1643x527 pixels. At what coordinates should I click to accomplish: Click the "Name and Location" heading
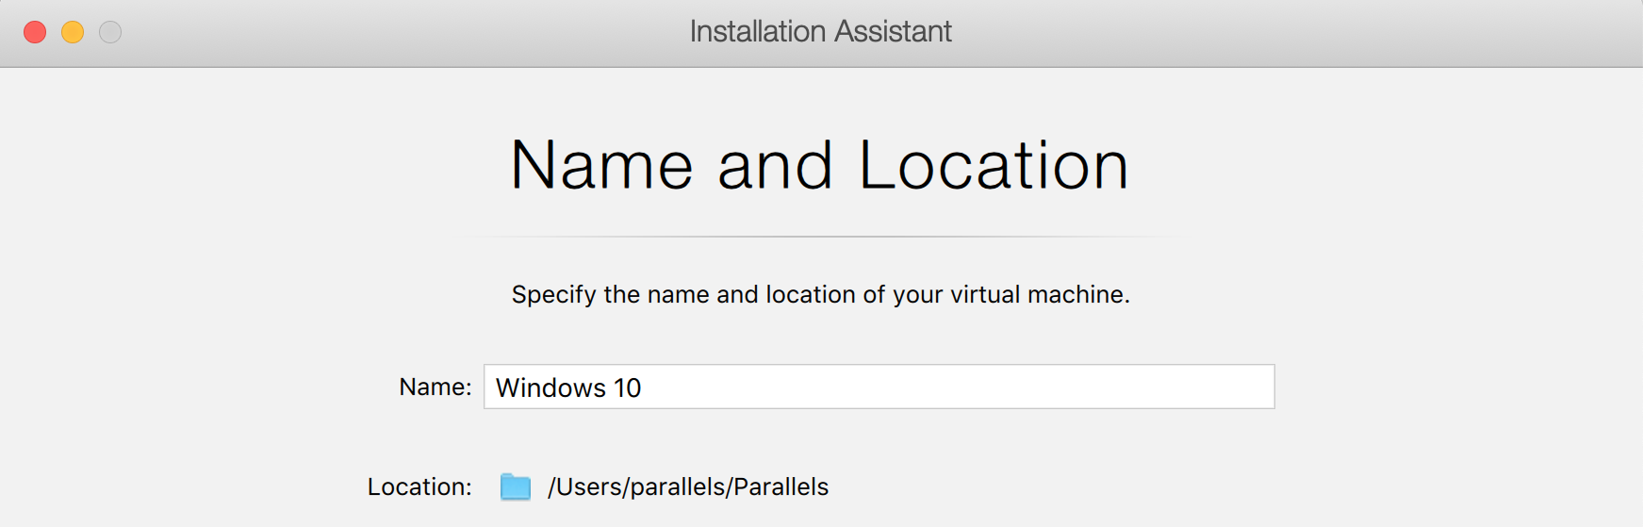[x=819, y=166]
